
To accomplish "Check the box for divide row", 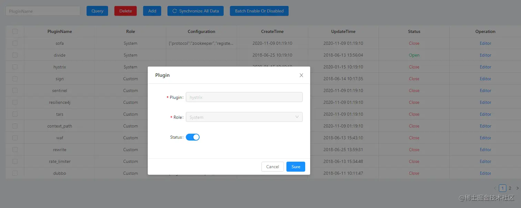I will click(x=15, y=55).
